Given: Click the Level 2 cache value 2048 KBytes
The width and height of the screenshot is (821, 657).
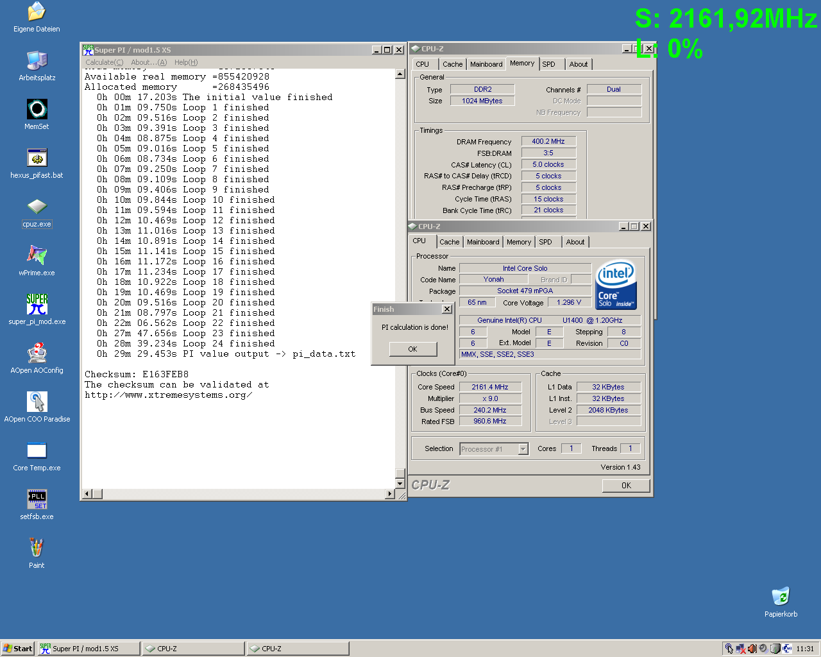Looking at the screenshot, I should (609, 410).
